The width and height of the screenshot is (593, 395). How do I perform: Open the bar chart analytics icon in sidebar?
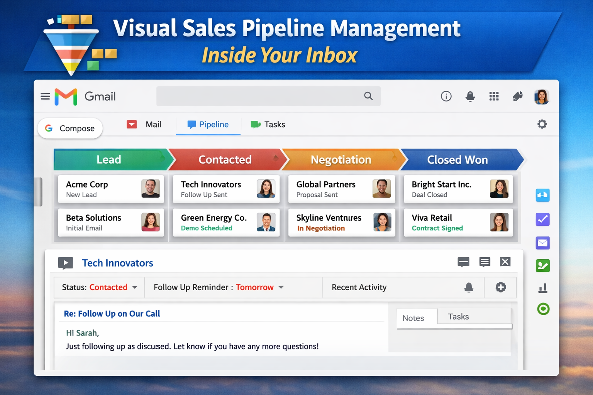[x=542, y=288]
